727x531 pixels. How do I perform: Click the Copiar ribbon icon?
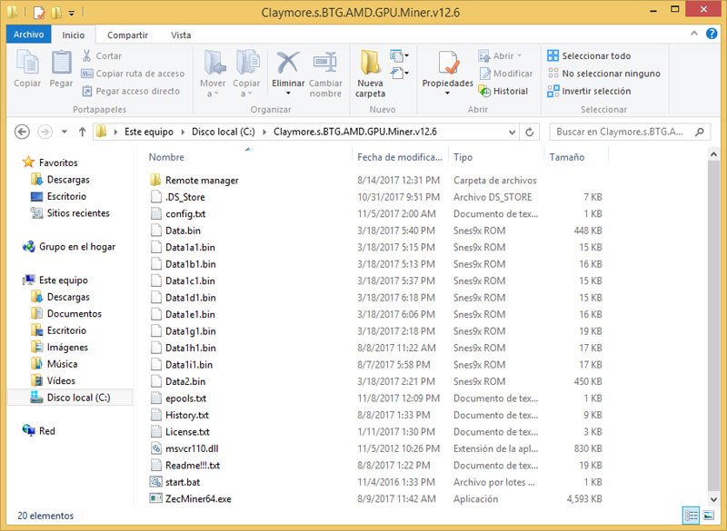point(27,62)
